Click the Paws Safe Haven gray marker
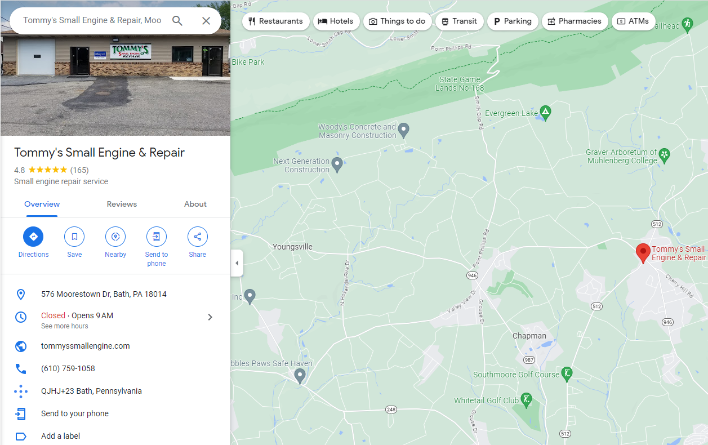The height and width of the screenshot is (445, 708). coord(300,376)
